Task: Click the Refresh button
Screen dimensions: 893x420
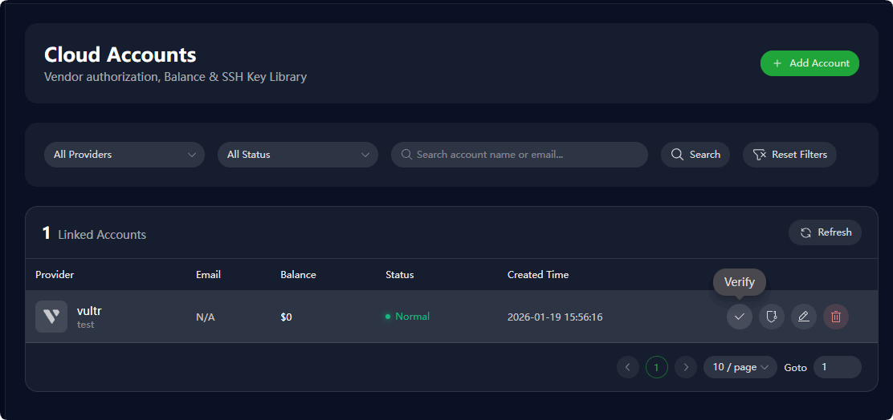Action: [825, 232]
